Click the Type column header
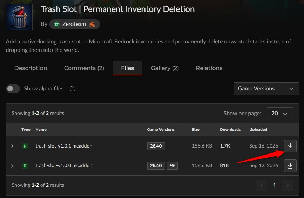 [26, 130]
